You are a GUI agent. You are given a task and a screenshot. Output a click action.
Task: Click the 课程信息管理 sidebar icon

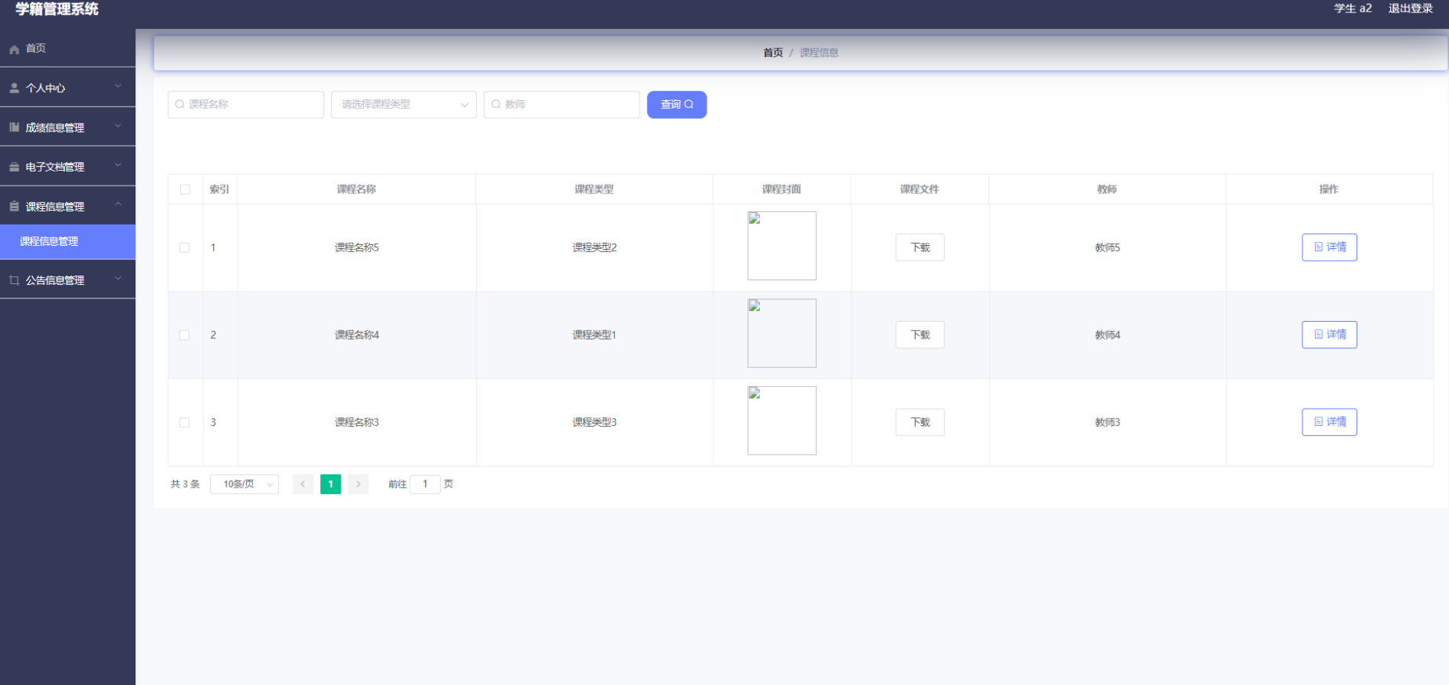tap(14, 207)
